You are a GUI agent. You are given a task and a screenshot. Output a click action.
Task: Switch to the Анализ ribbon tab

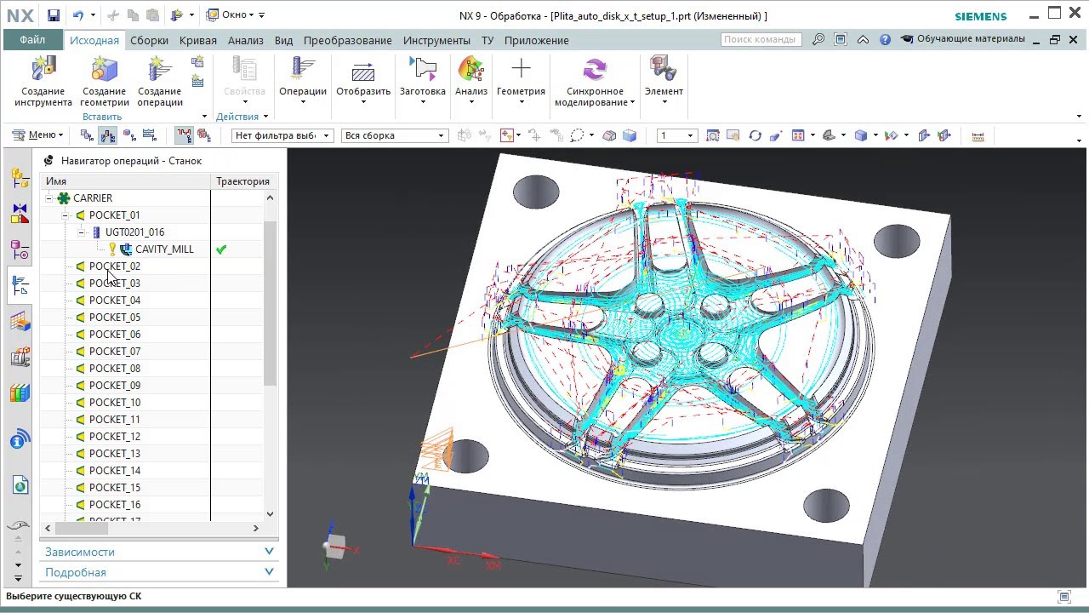point(245,40)
